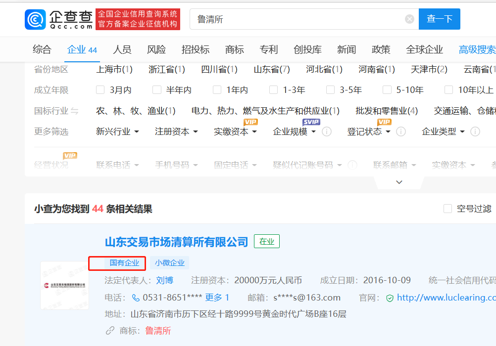Check the 5-10年 establishment filter
Image resolution: width=496 pixels, height=346 pixels.
[x=387, y=90]
